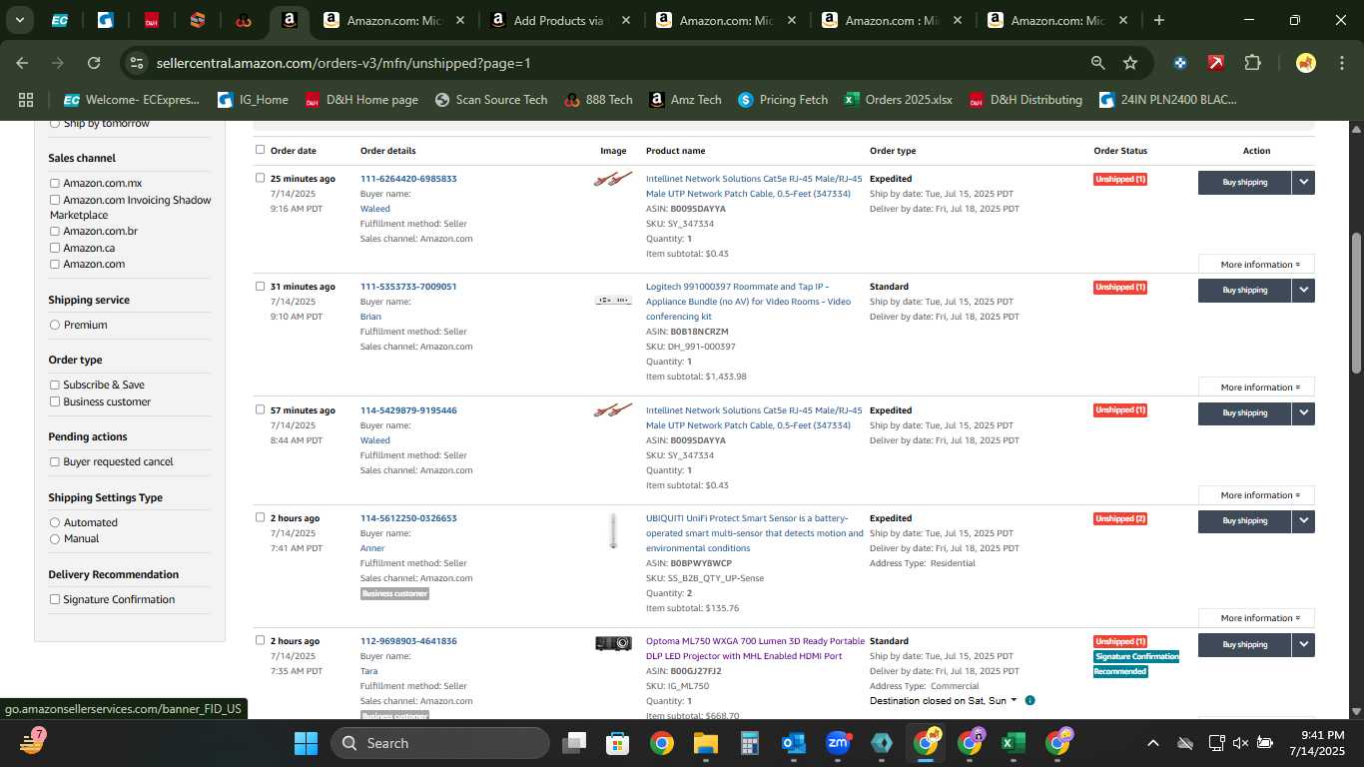Image resolution: width=1364 pixels, height=767 pixels.
Task: Open the bookmarks apps grid icon
Action: [x=26, y=100]
